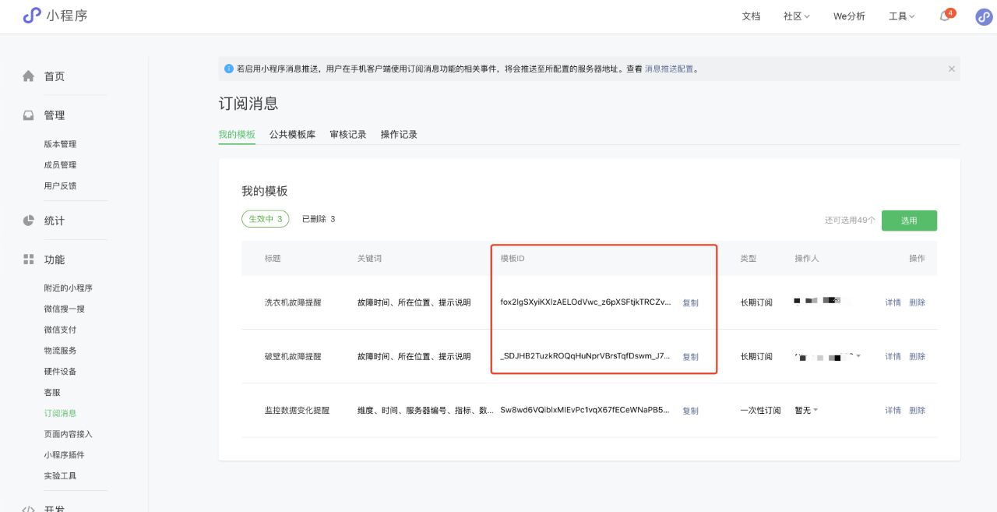
Task: Delete the 监控数据变化提醒 template
Action: point(917,410)
